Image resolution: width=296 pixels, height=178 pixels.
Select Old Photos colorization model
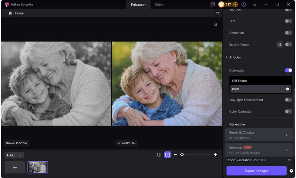point(260,80)
